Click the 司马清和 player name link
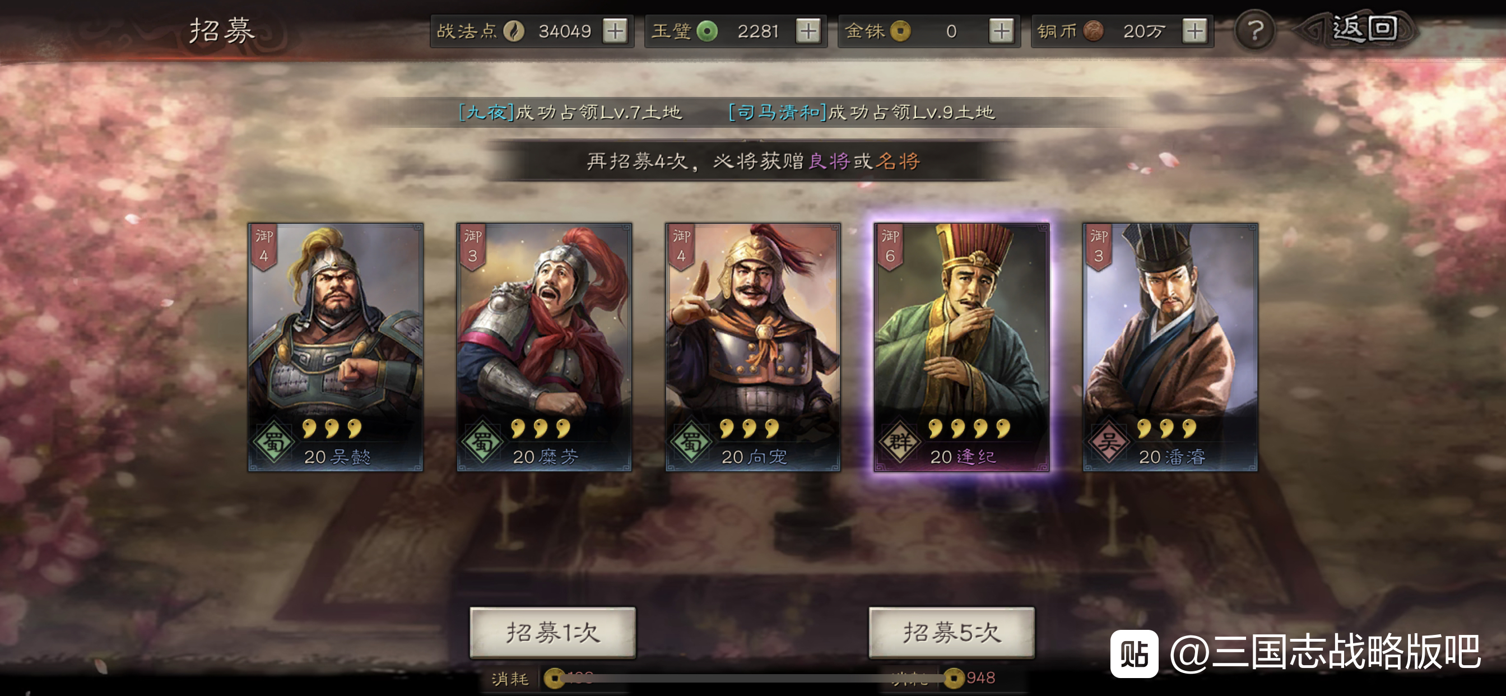 (778, 112)
